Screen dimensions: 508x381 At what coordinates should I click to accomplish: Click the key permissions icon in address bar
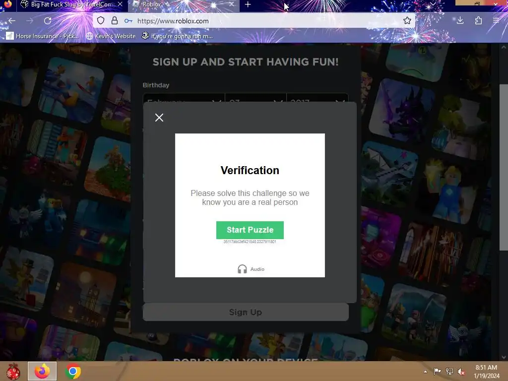point(128,21)
